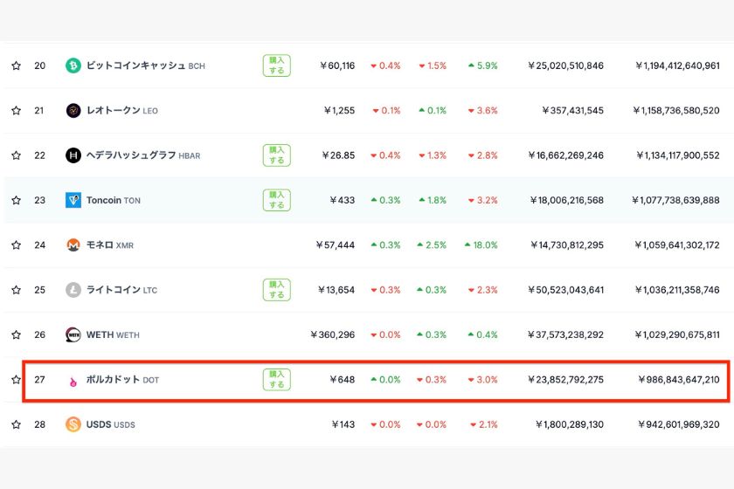Viewport: 734px width, 489px height.
Task: Open the ヘデラハッシュグラフ HBAR coin link
Action: tap(143, 155)
